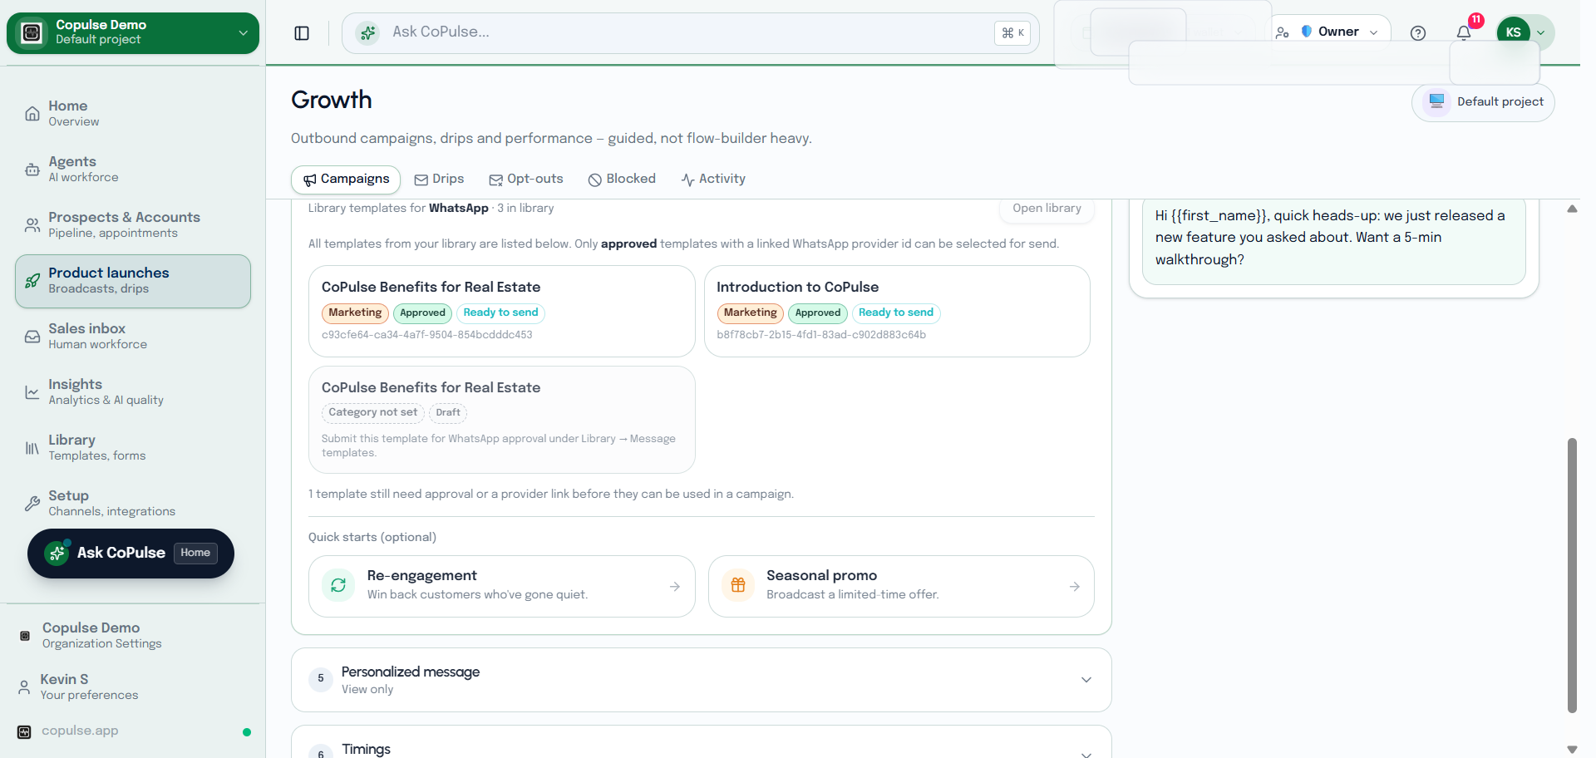Click the Ready to send badge on Introduction to CoPulse
Screen dimensions: 1596x758
click(896, 313)
